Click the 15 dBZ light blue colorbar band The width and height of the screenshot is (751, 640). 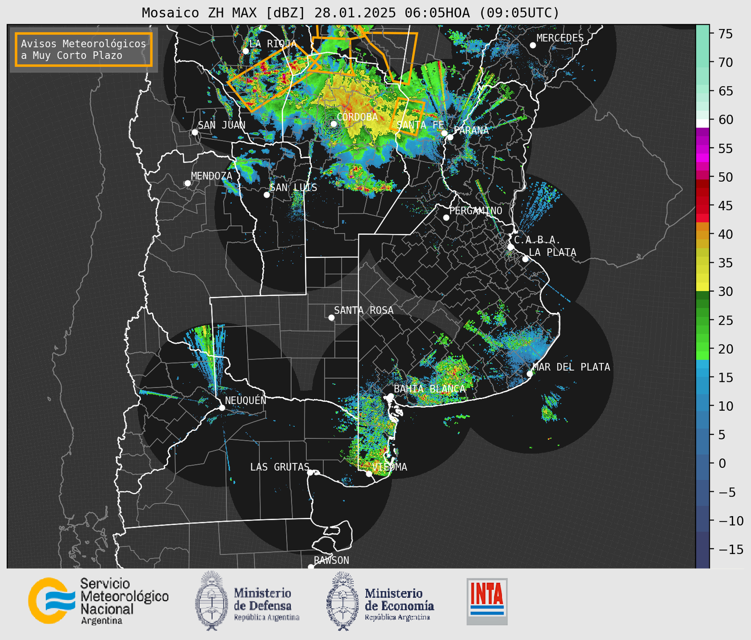coord(702,377)
